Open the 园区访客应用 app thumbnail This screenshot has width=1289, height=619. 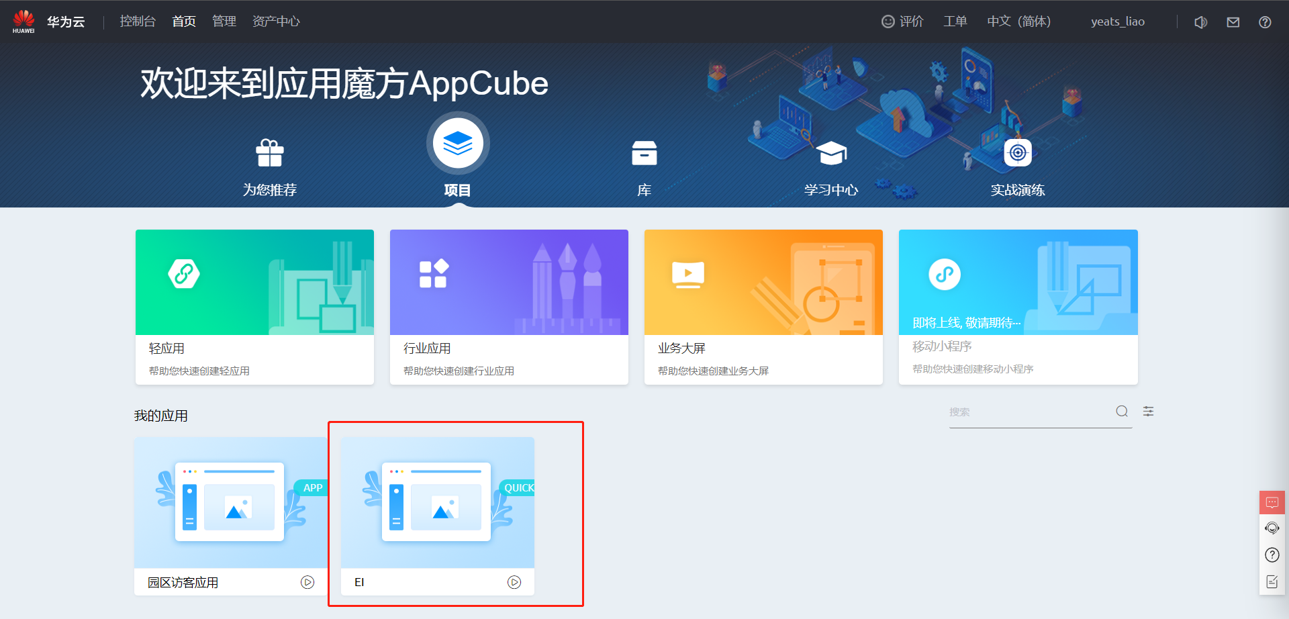tap(231, 503)
